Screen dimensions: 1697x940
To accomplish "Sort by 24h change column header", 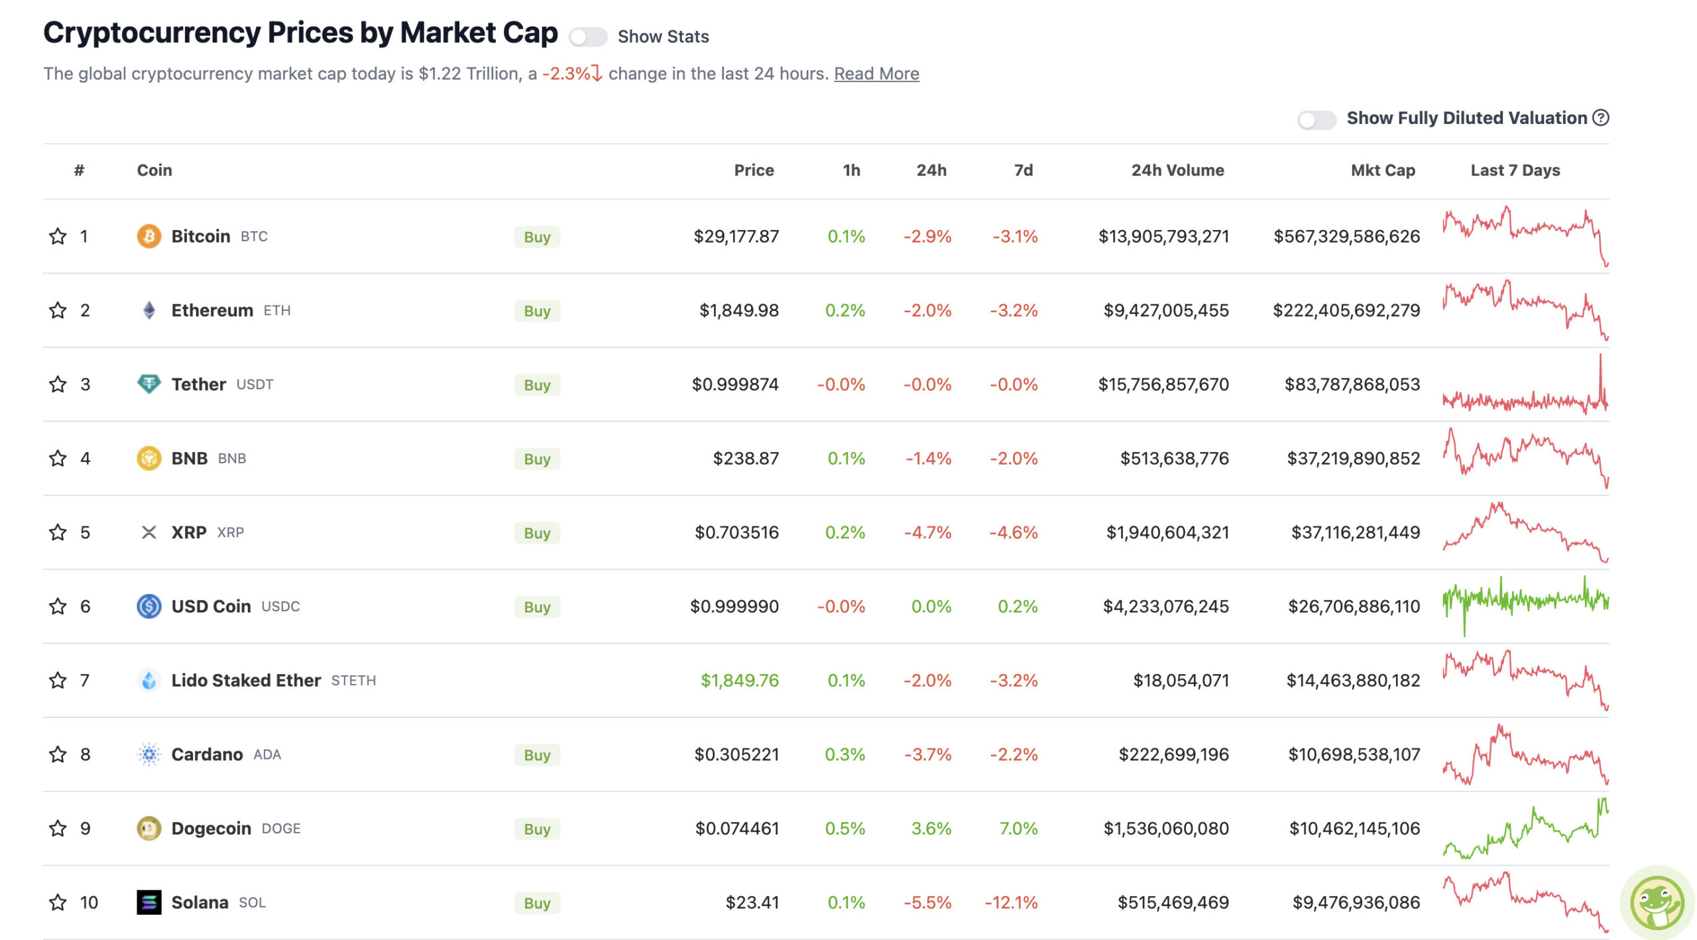I will 931,170.
